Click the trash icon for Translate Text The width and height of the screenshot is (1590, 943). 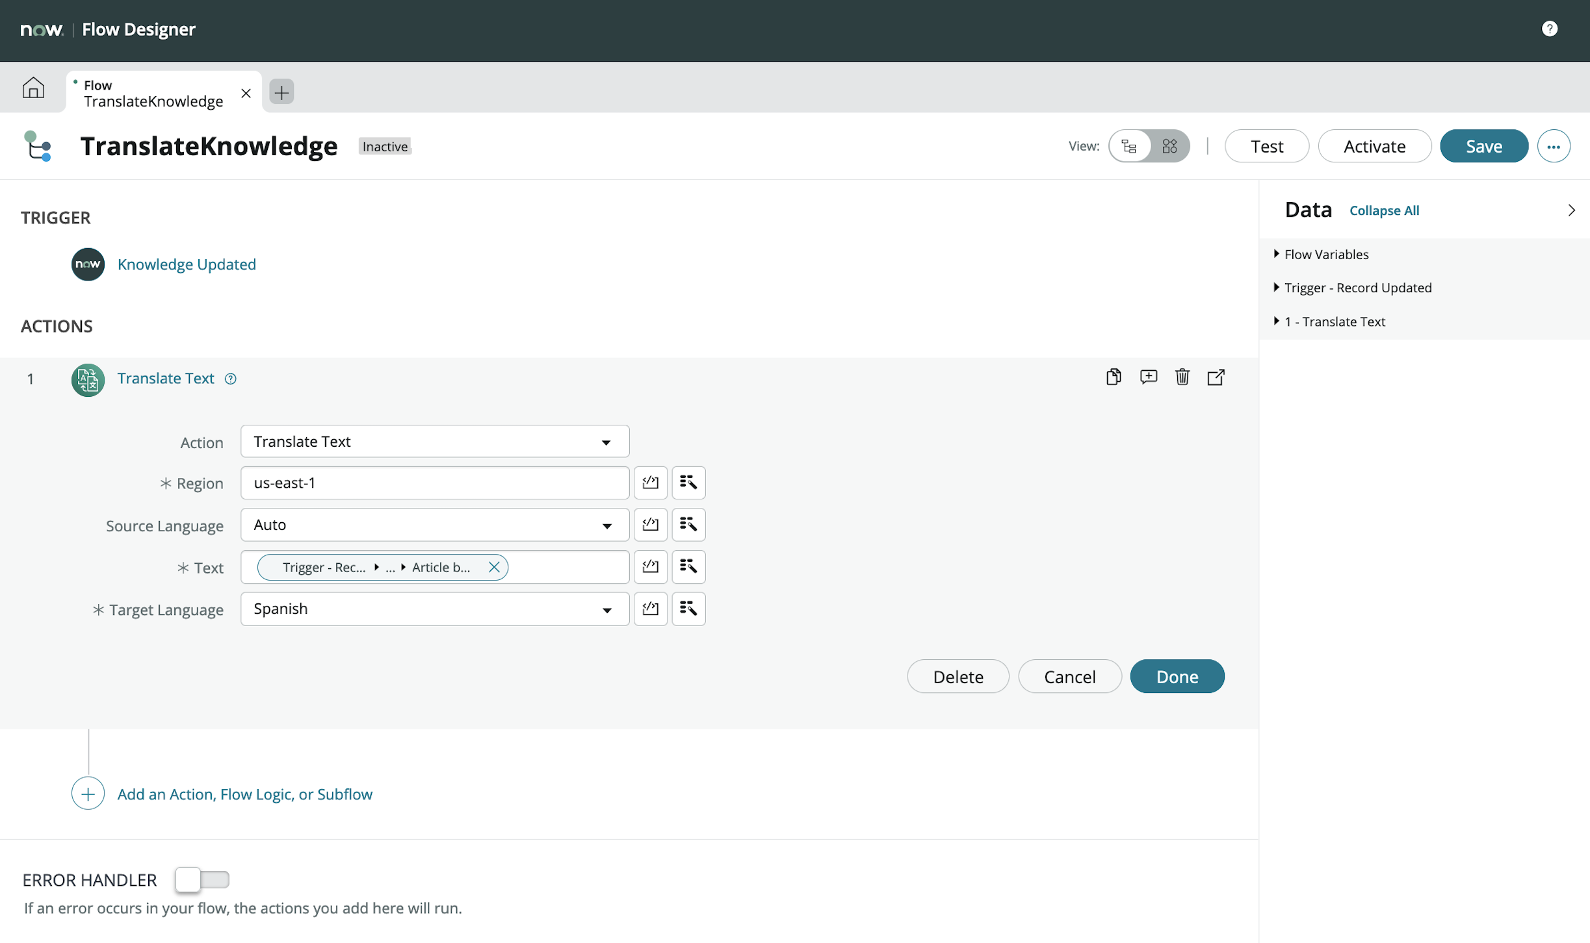pyautogui.click(x=1182, y=377)
